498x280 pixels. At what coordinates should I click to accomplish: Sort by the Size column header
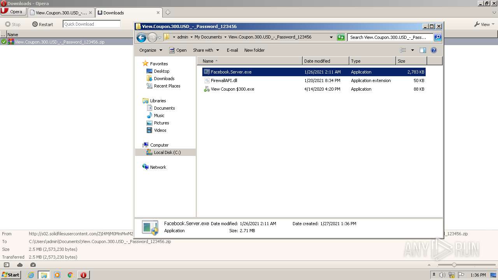coord(411,61)
